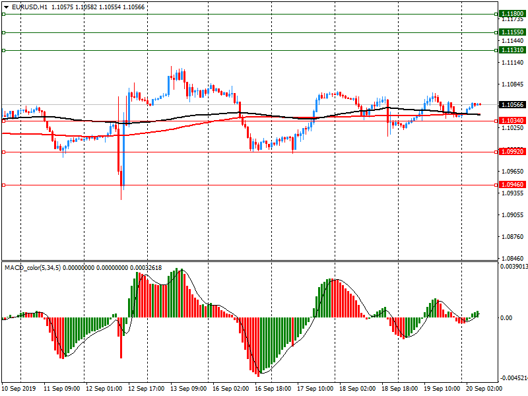Click the right handle of the 1.10340 line

(x=496, y=121)
